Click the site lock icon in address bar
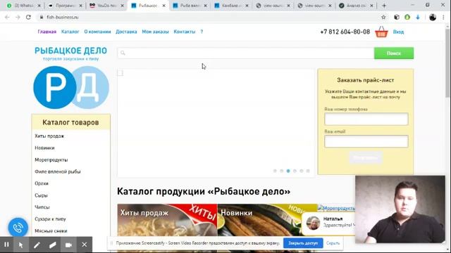Viewport: 451px width, 253px height. 42,17
